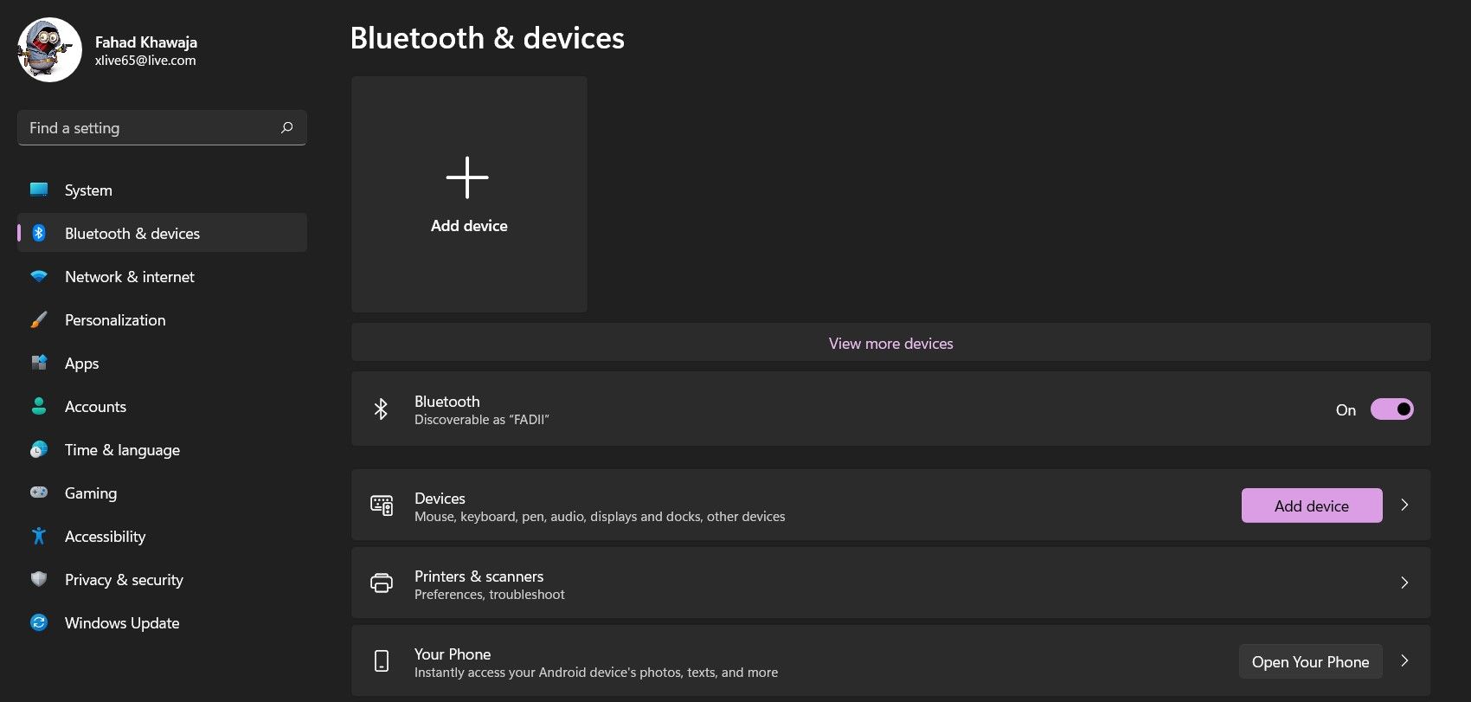Click the Add device tile with plus sign
This screenshot has width=1471, height=702.
[x=468, y=194]
